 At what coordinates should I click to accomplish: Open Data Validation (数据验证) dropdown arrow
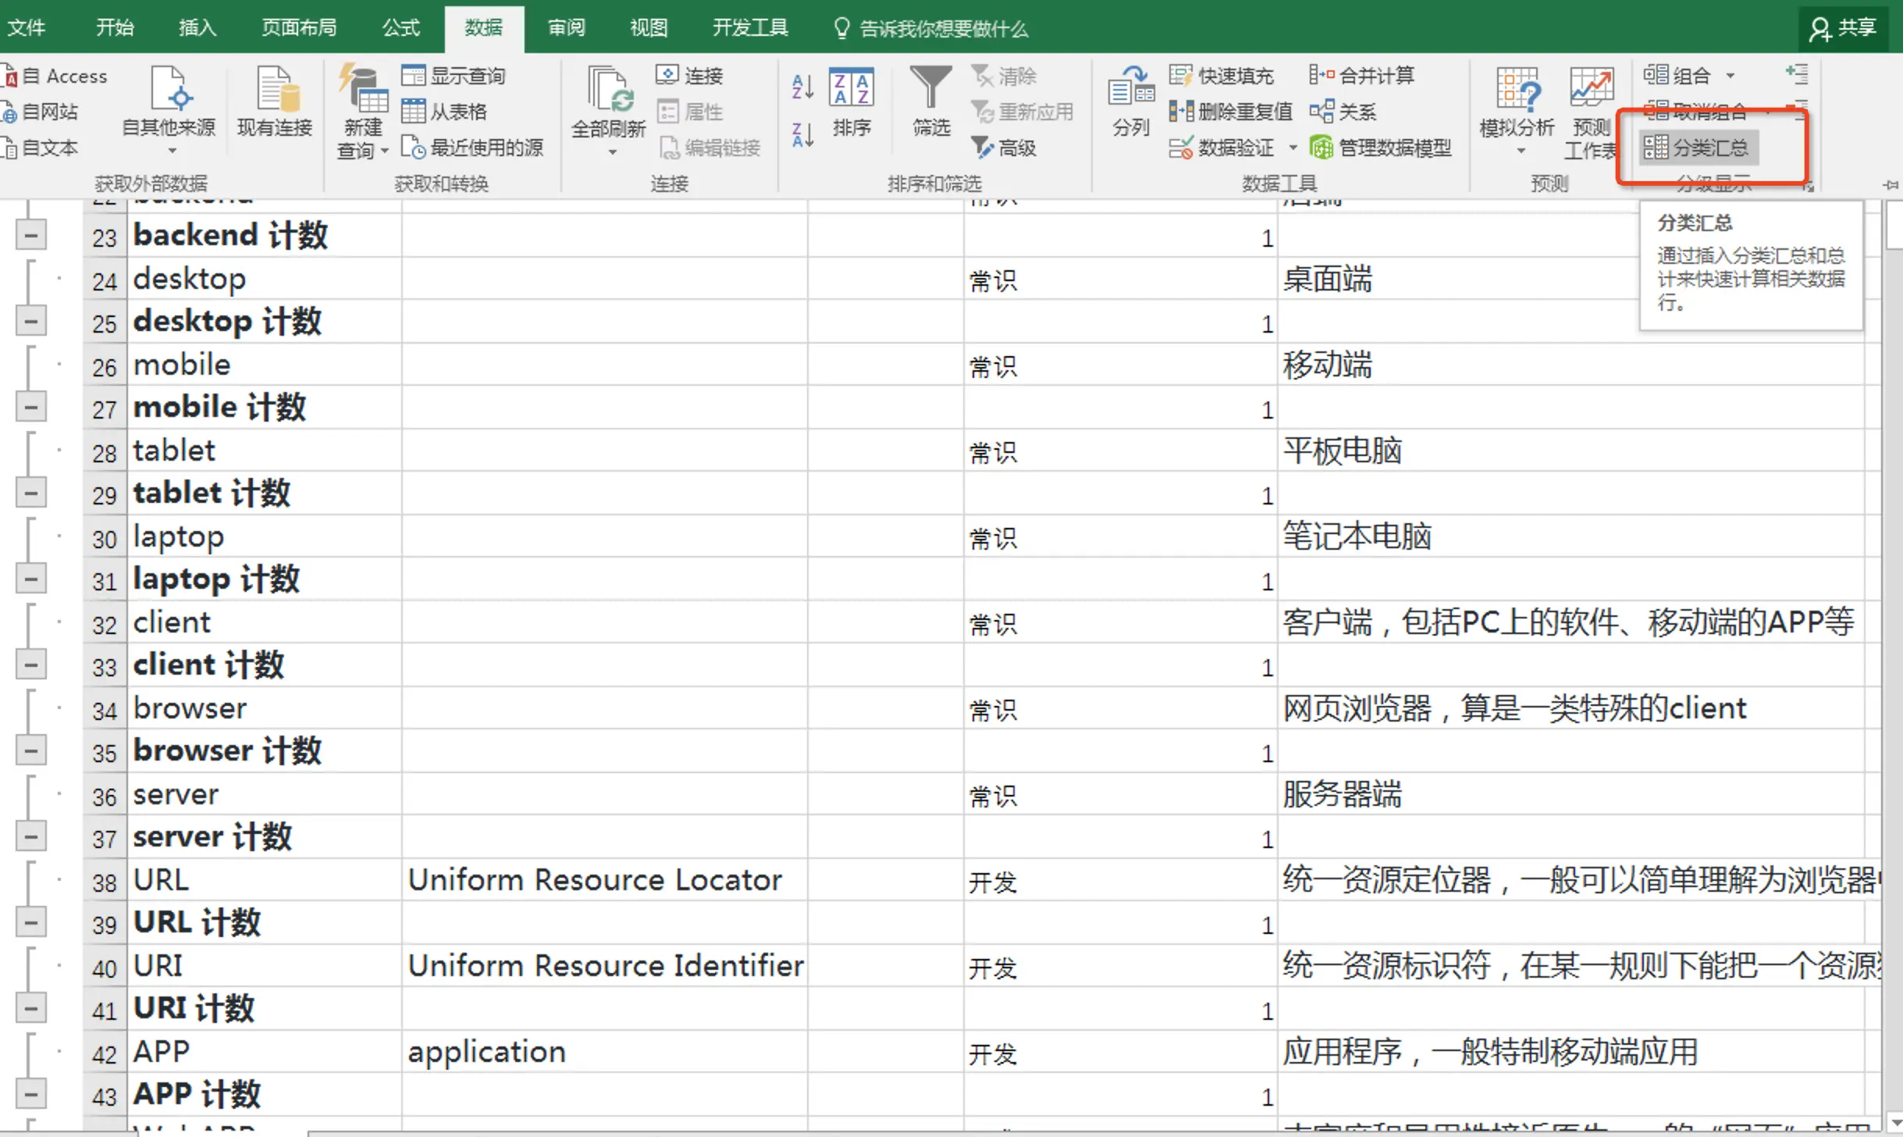(1293, 148)
